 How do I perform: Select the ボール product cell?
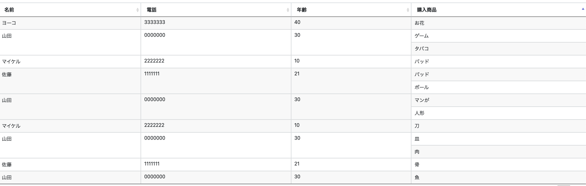pyautogui.click(x=422, y=87)
